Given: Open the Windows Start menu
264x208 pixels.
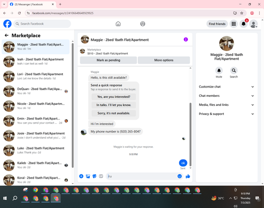Looking at the screenshot, I should (x=5, y=198).
